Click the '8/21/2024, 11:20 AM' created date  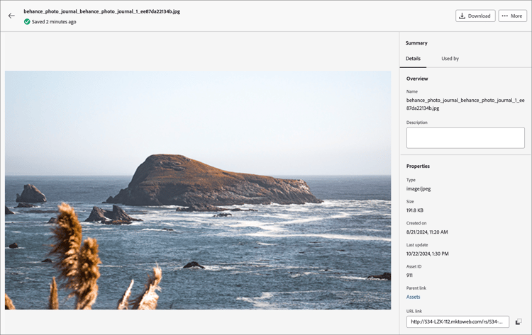point(427,232)
